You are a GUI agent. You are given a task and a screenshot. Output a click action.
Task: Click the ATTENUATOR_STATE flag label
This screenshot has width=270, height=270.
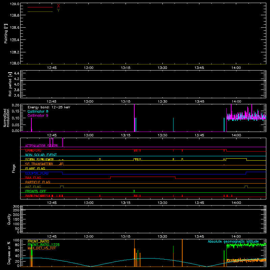(x=41, y=146)
